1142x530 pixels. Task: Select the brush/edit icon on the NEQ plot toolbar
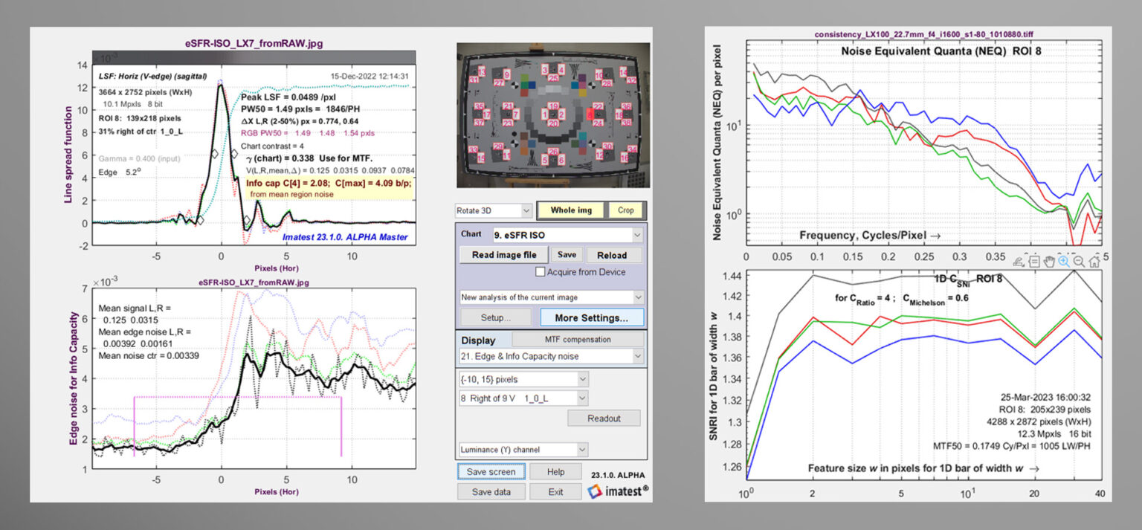coord(1017,260)
